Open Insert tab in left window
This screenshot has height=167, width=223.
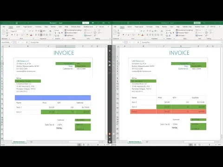18,27
